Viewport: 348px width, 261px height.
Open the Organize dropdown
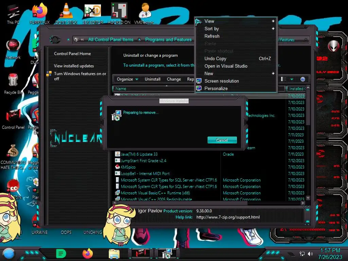click(x=127, y=79)
